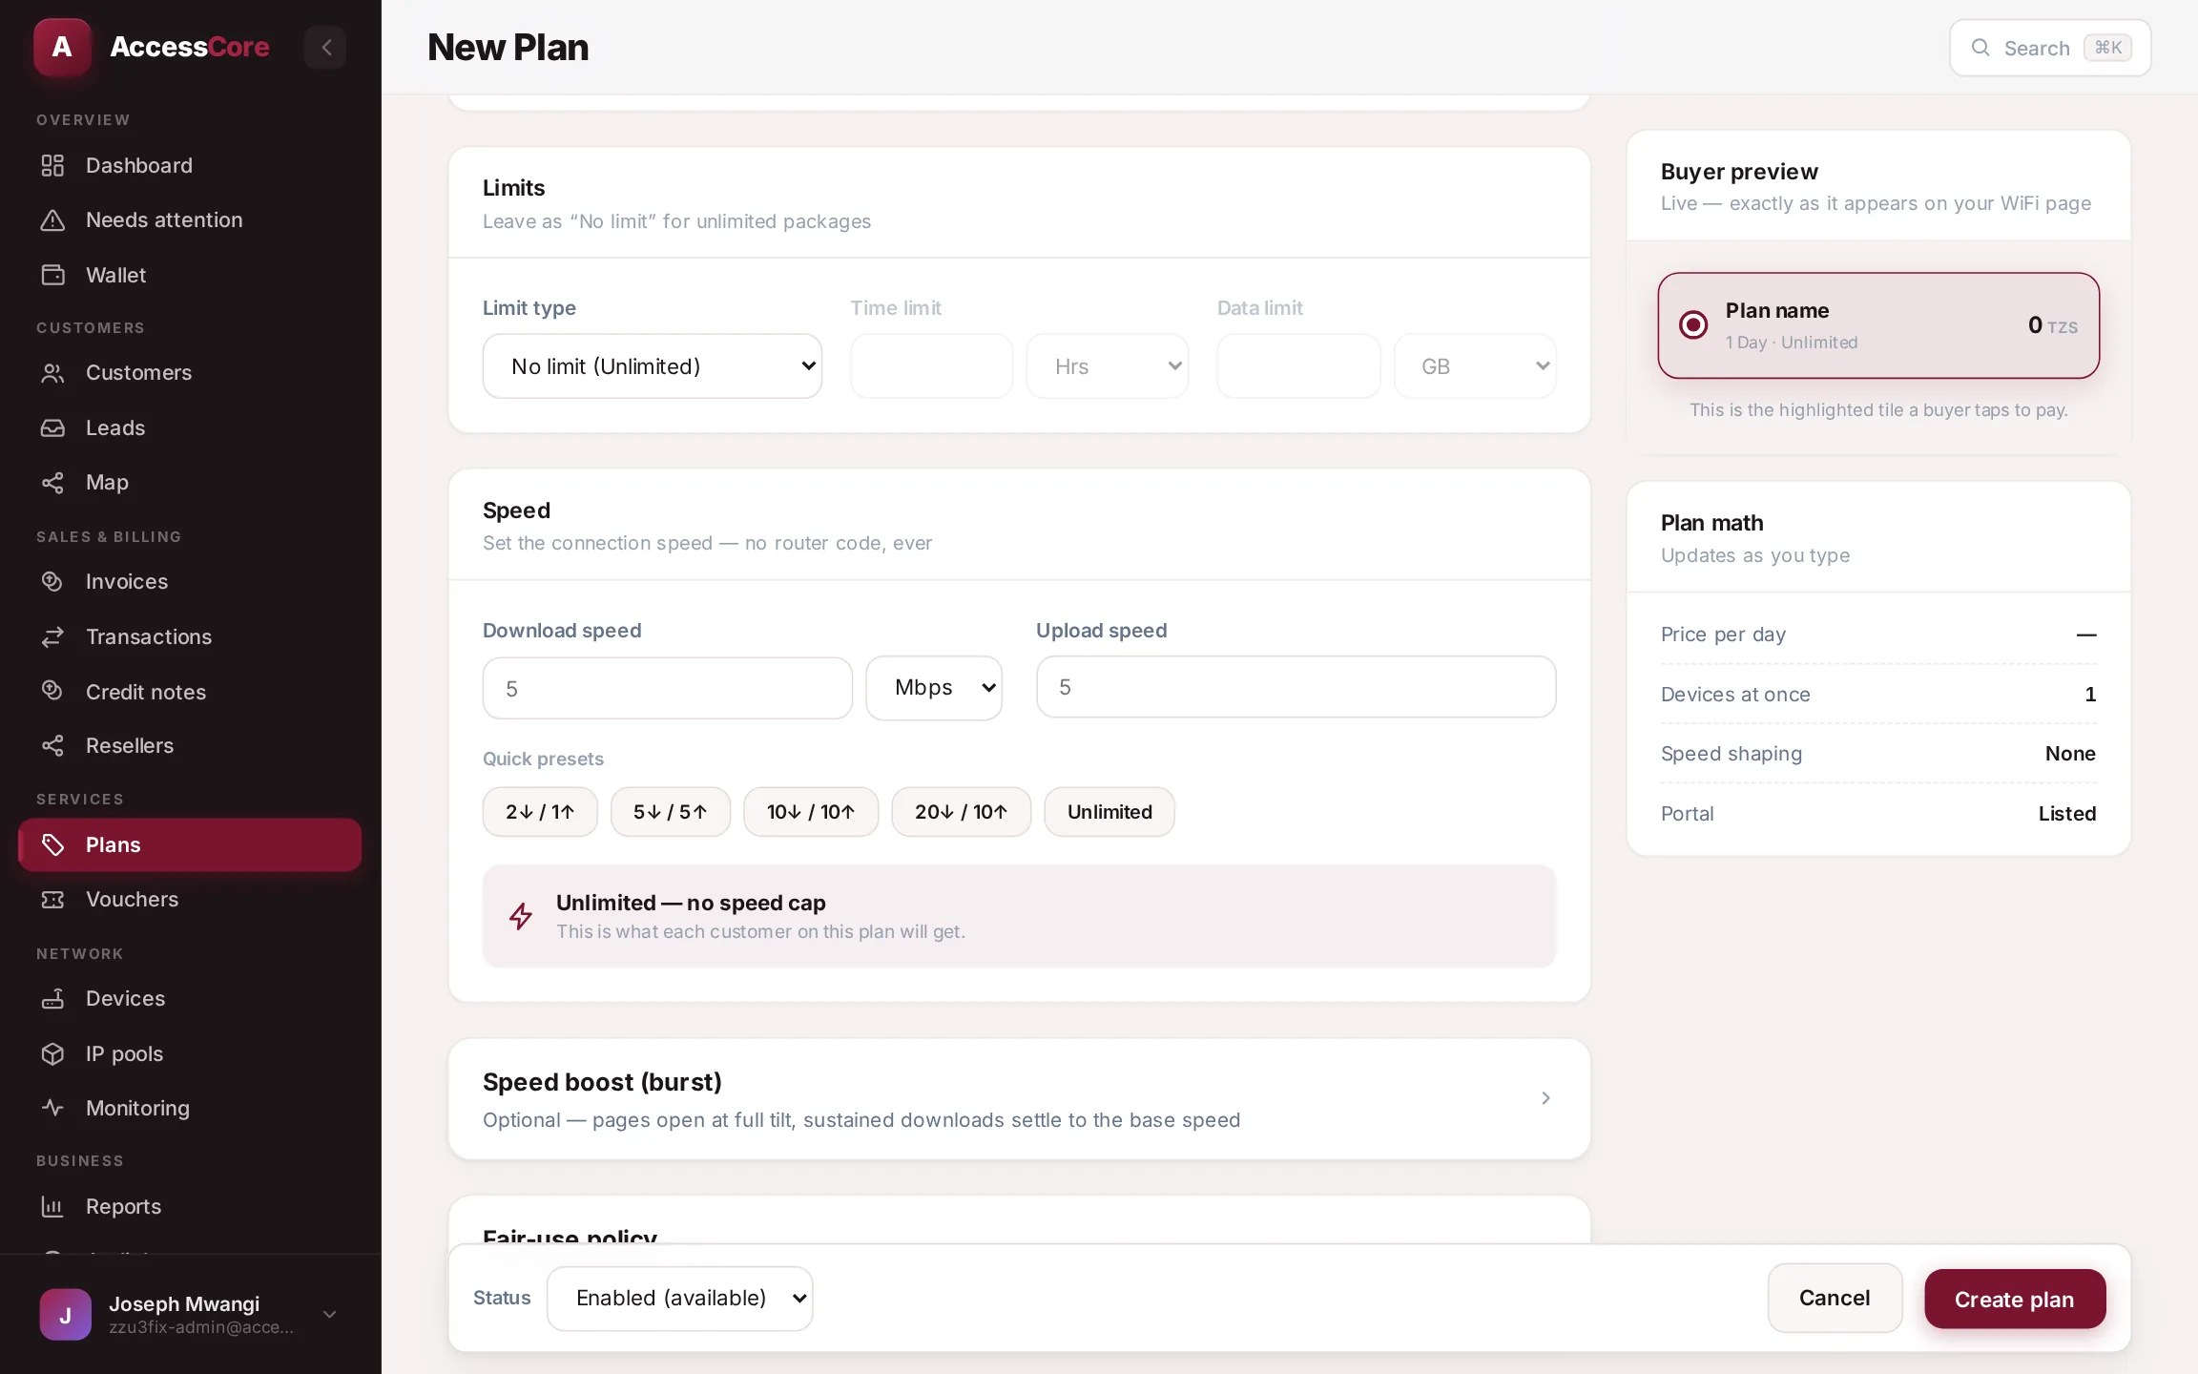This screenshot has height=1374, width=2198.
Task: Choose the Unlimited speed preset
Action: pos(1109,812)
